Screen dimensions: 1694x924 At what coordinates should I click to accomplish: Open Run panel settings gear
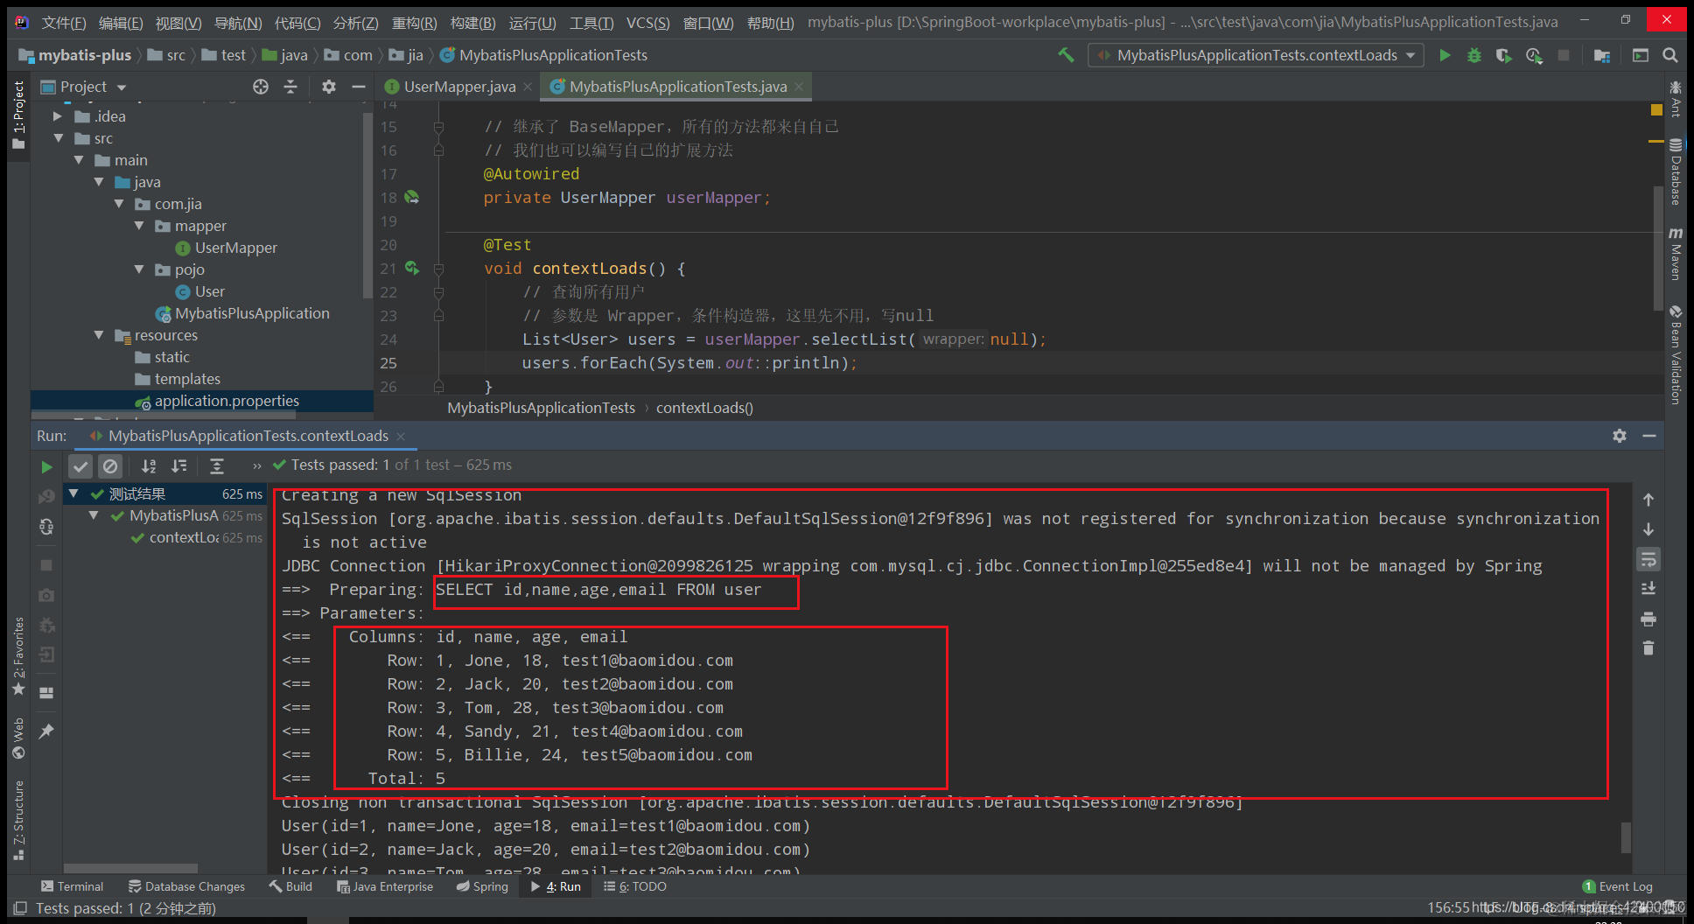click(x=1620, y=436)
